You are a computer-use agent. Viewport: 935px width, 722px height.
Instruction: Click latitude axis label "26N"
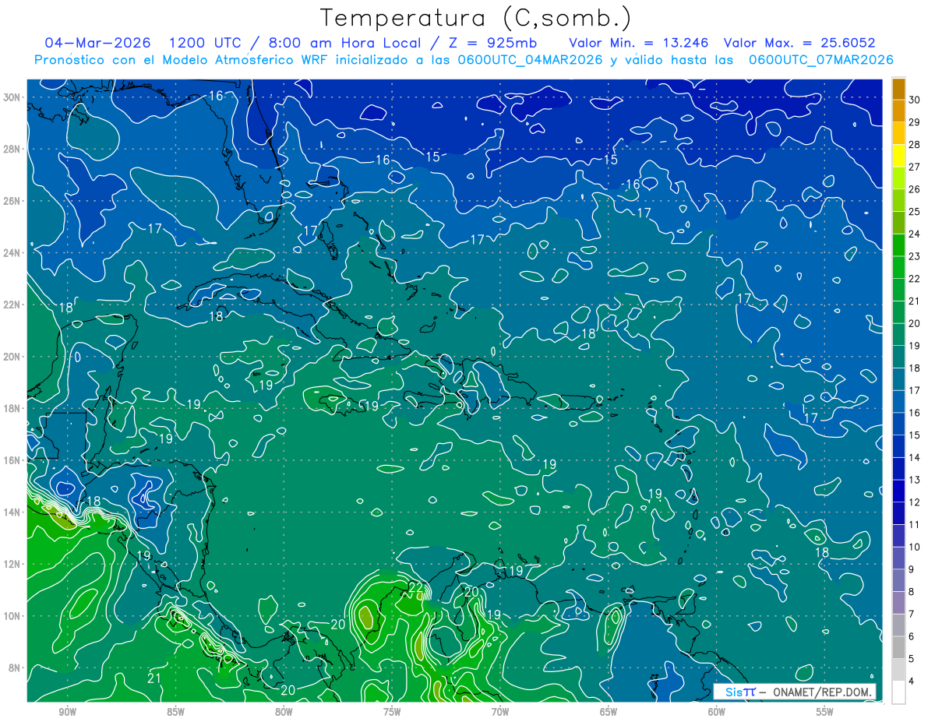[12, 201]
